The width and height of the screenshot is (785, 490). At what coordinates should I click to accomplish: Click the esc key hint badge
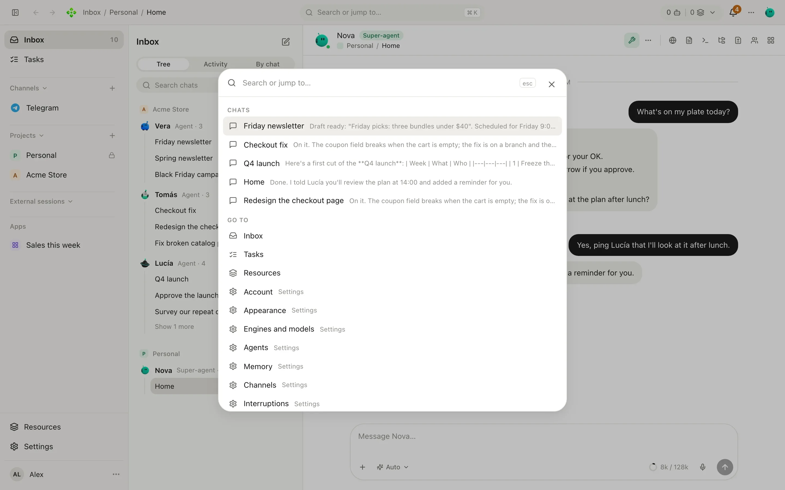(527, 83)
